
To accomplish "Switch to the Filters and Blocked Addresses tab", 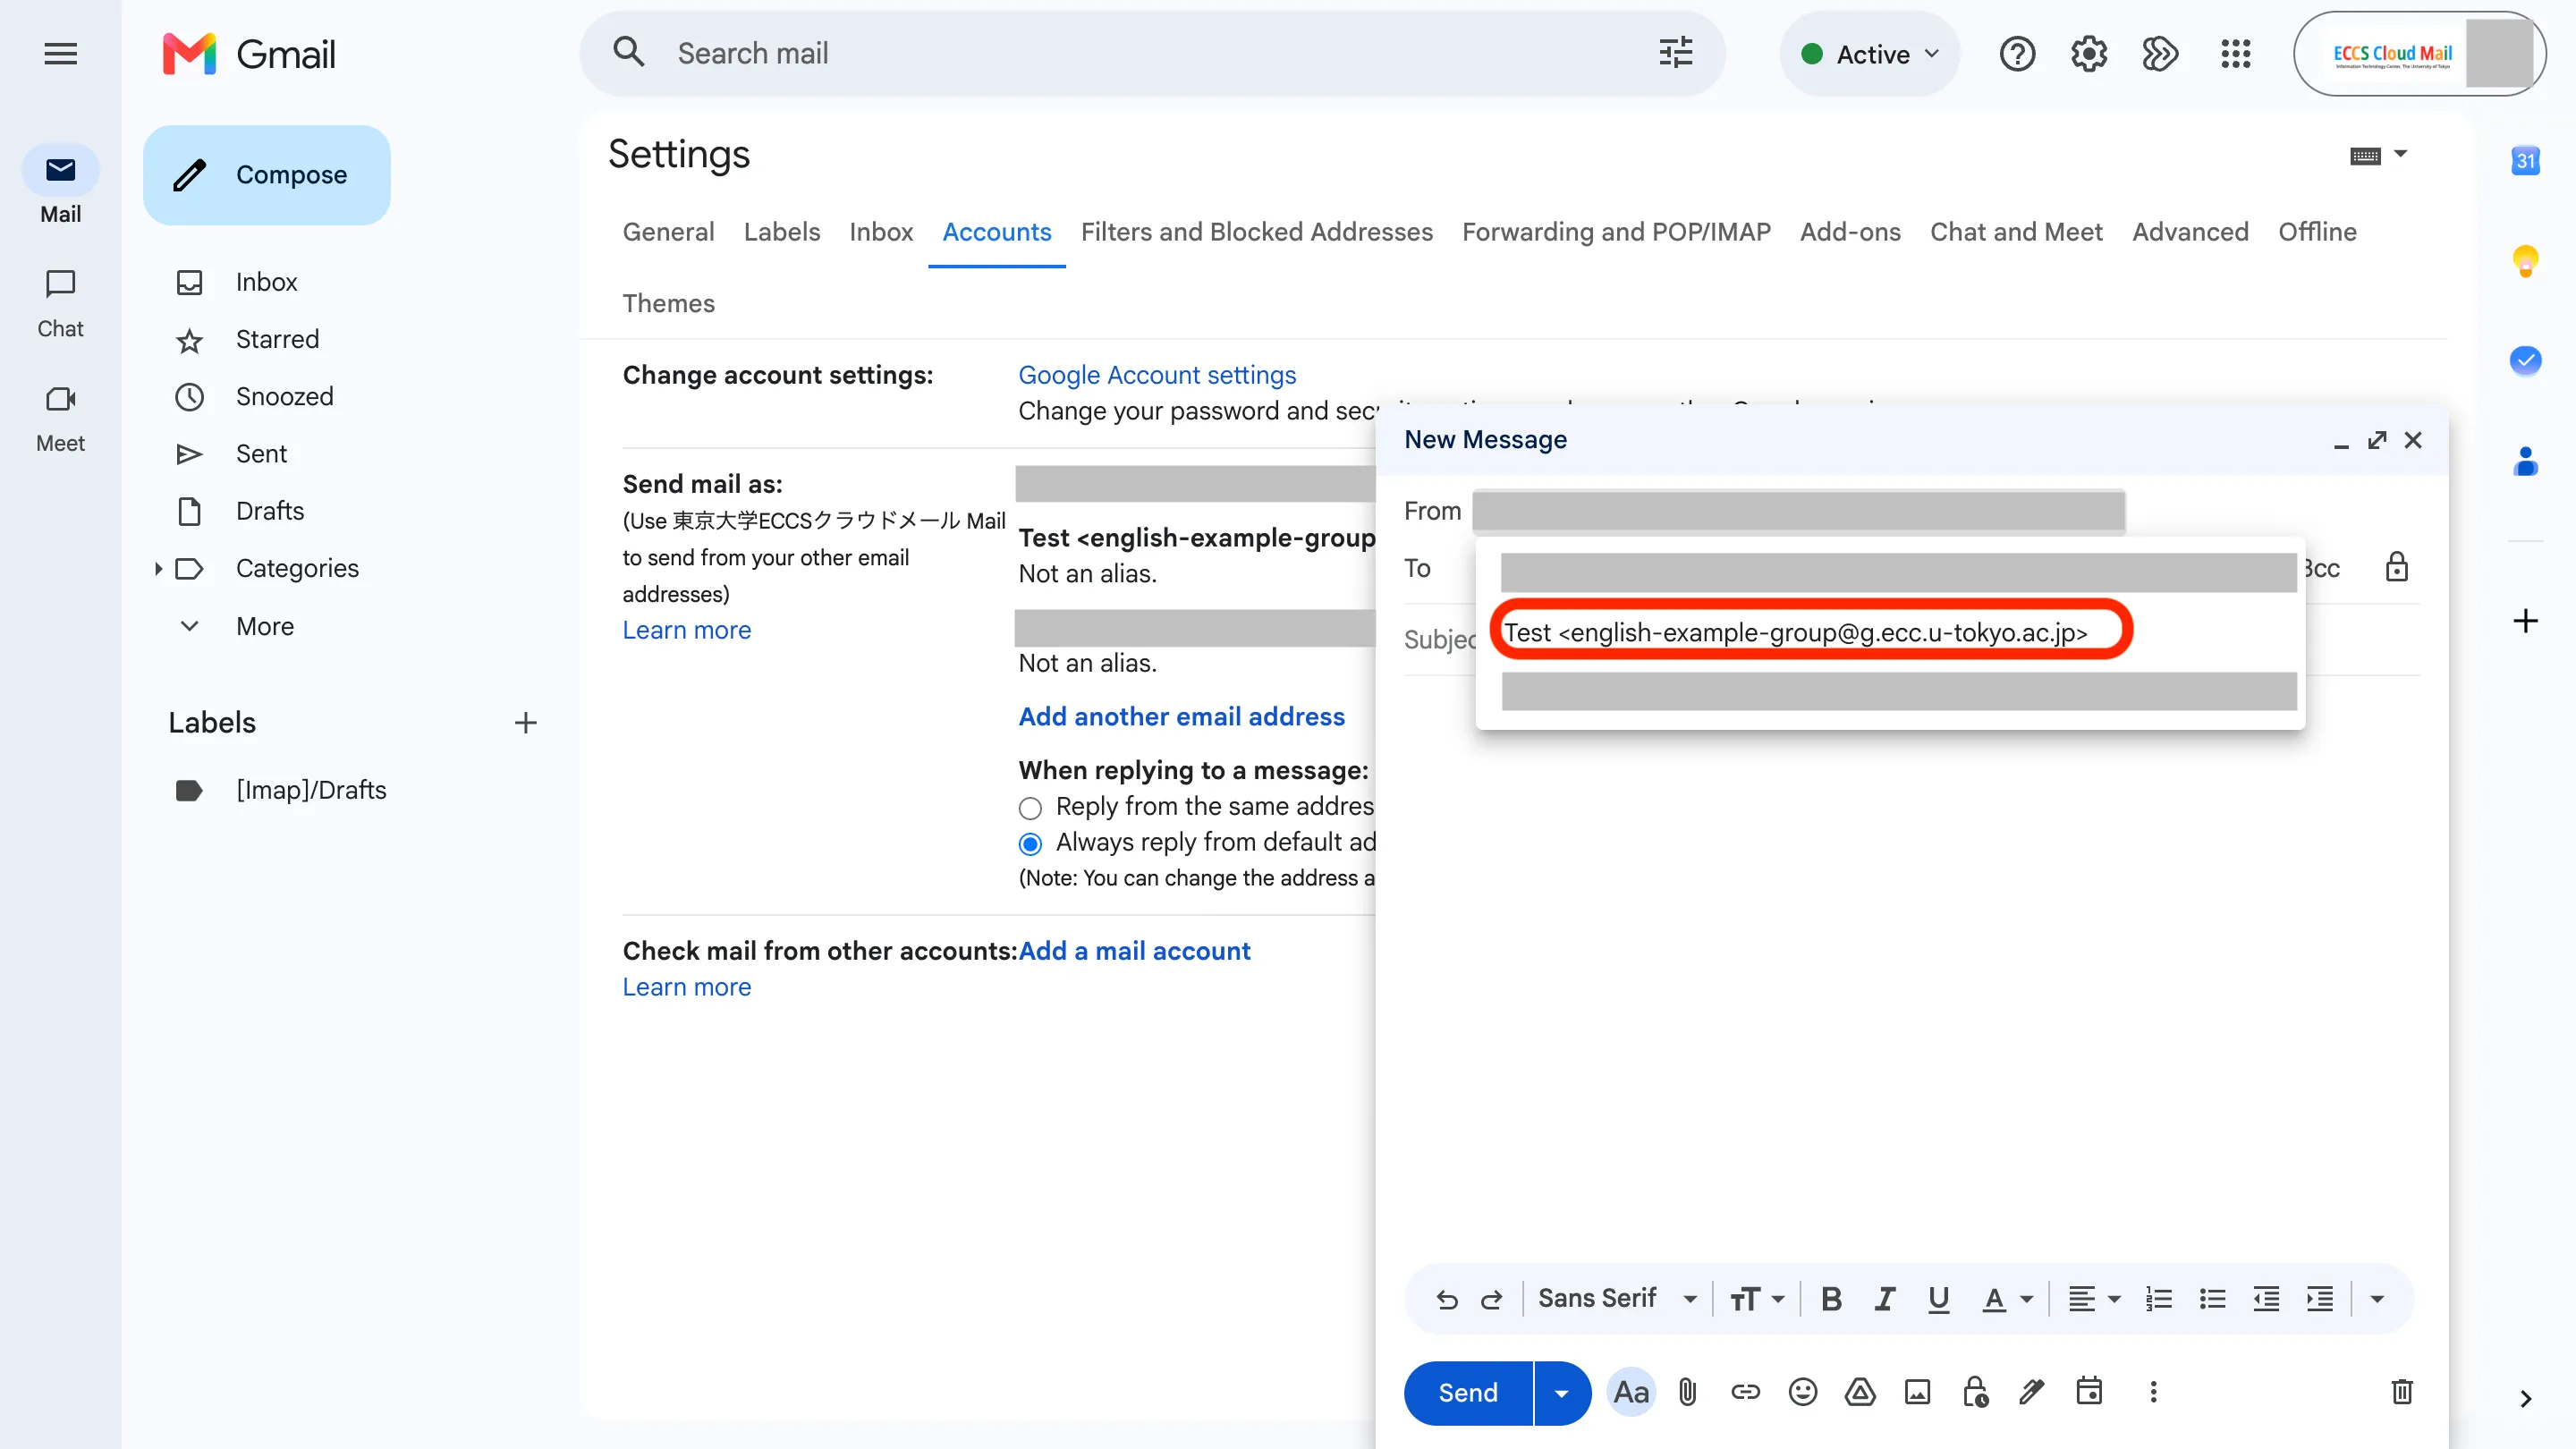I will (x=1256, y=232).
